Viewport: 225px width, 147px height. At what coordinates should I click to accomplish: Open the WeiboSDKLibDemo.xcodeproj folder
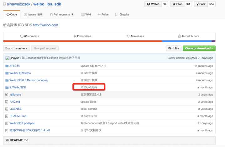click(29, 80)
